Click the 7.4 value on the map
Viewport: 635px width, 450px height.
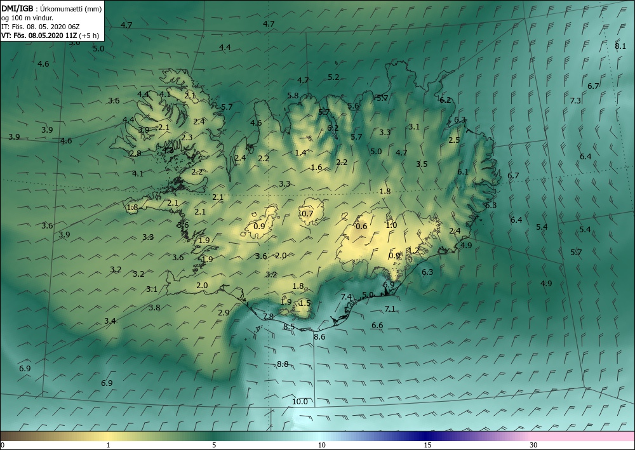pos(346,296)
